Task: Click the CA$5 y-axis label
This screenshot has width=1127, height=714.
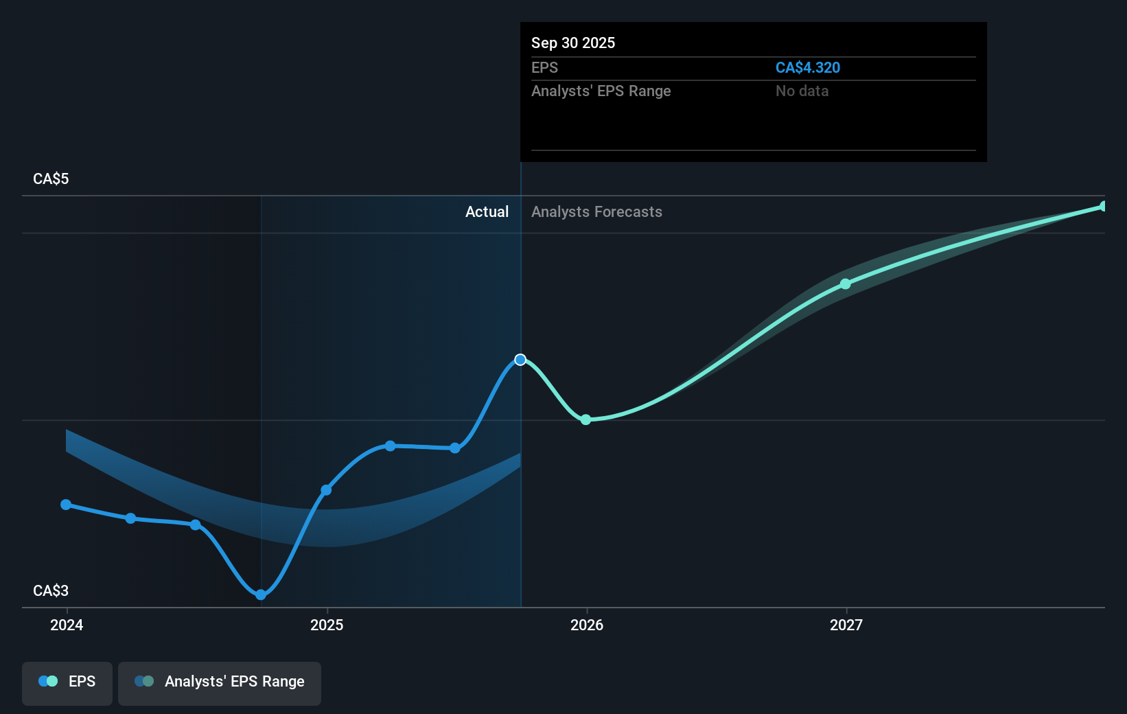Action: [51, 178]
